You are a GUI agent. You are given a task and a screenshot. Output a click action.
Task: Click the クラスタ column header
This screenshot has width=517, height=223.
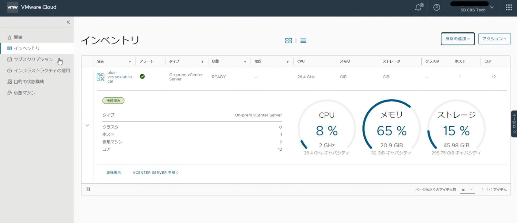coord(432,61)
